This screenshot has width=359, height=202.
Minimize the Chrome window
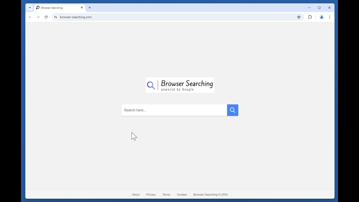tap(309, 8)
